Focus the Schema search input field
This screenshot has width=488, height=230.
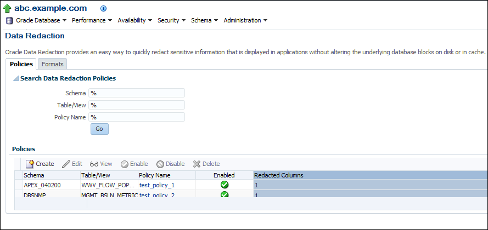(x=137, y=93)
